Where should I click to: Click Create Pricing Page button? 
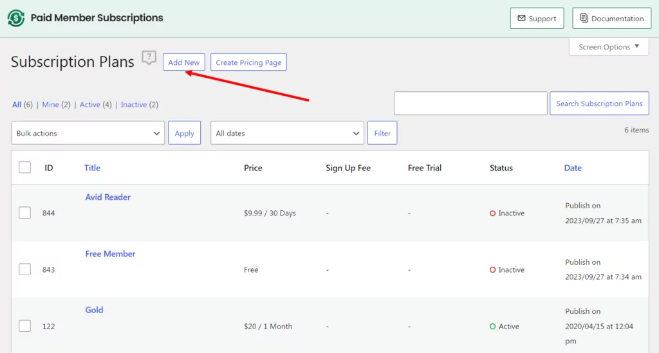[x=248, y=62]
